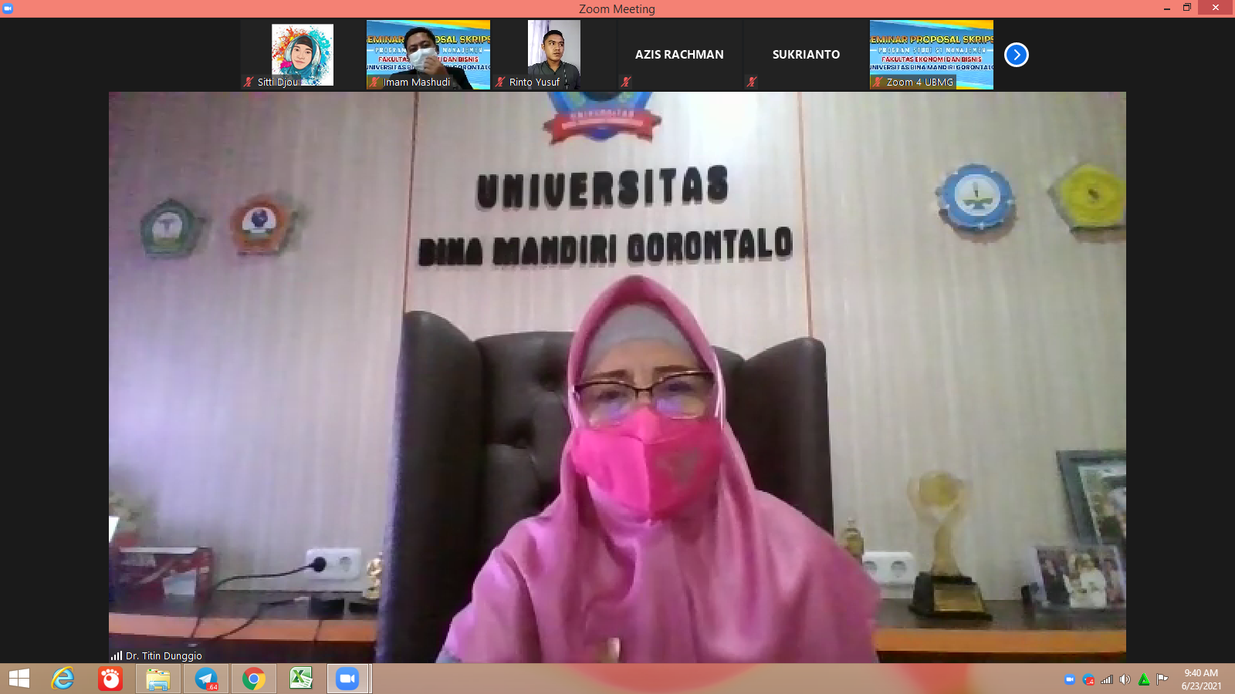Click the Zoom button in the taskbar

[x=347, y=679]
